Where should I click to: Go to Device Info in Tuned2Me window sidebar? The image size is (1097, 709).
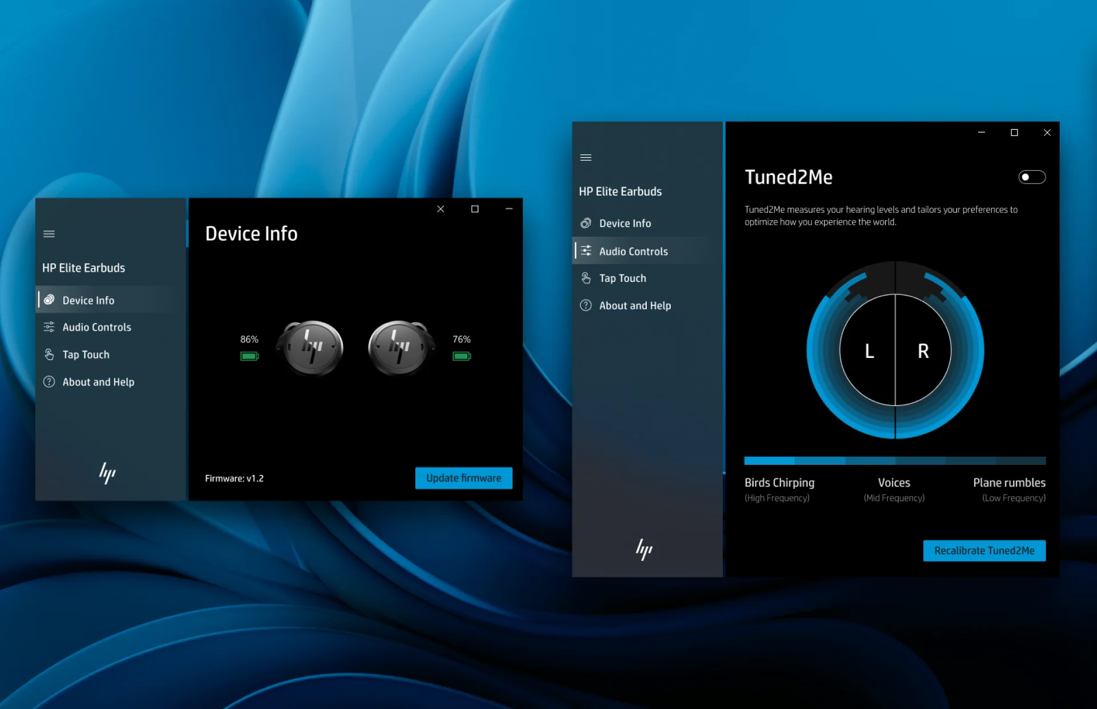coord(647,223)
